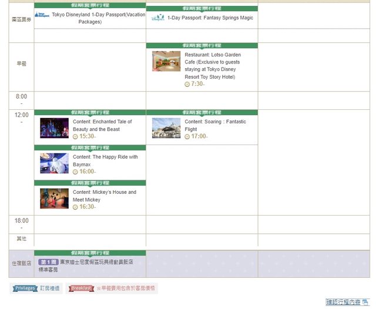376x309 pixels.
Task: Open Lotso Garden Cafe restaurant thumbnail
Action: (x=166, y=61)
